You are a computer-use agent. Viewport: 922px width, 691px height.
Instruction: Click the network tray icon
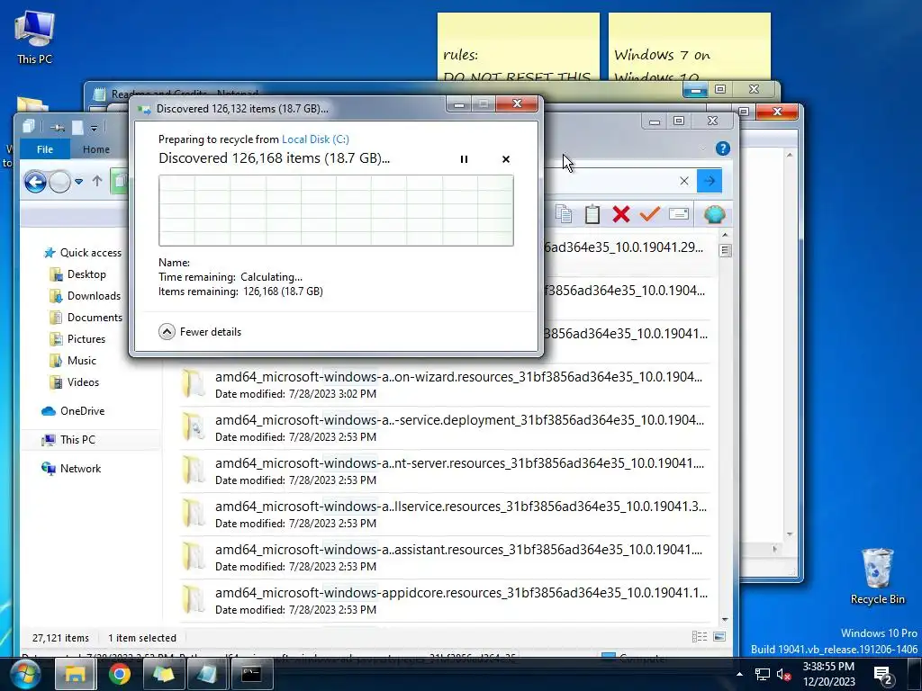pyautogui.click(x=762, y=675)
